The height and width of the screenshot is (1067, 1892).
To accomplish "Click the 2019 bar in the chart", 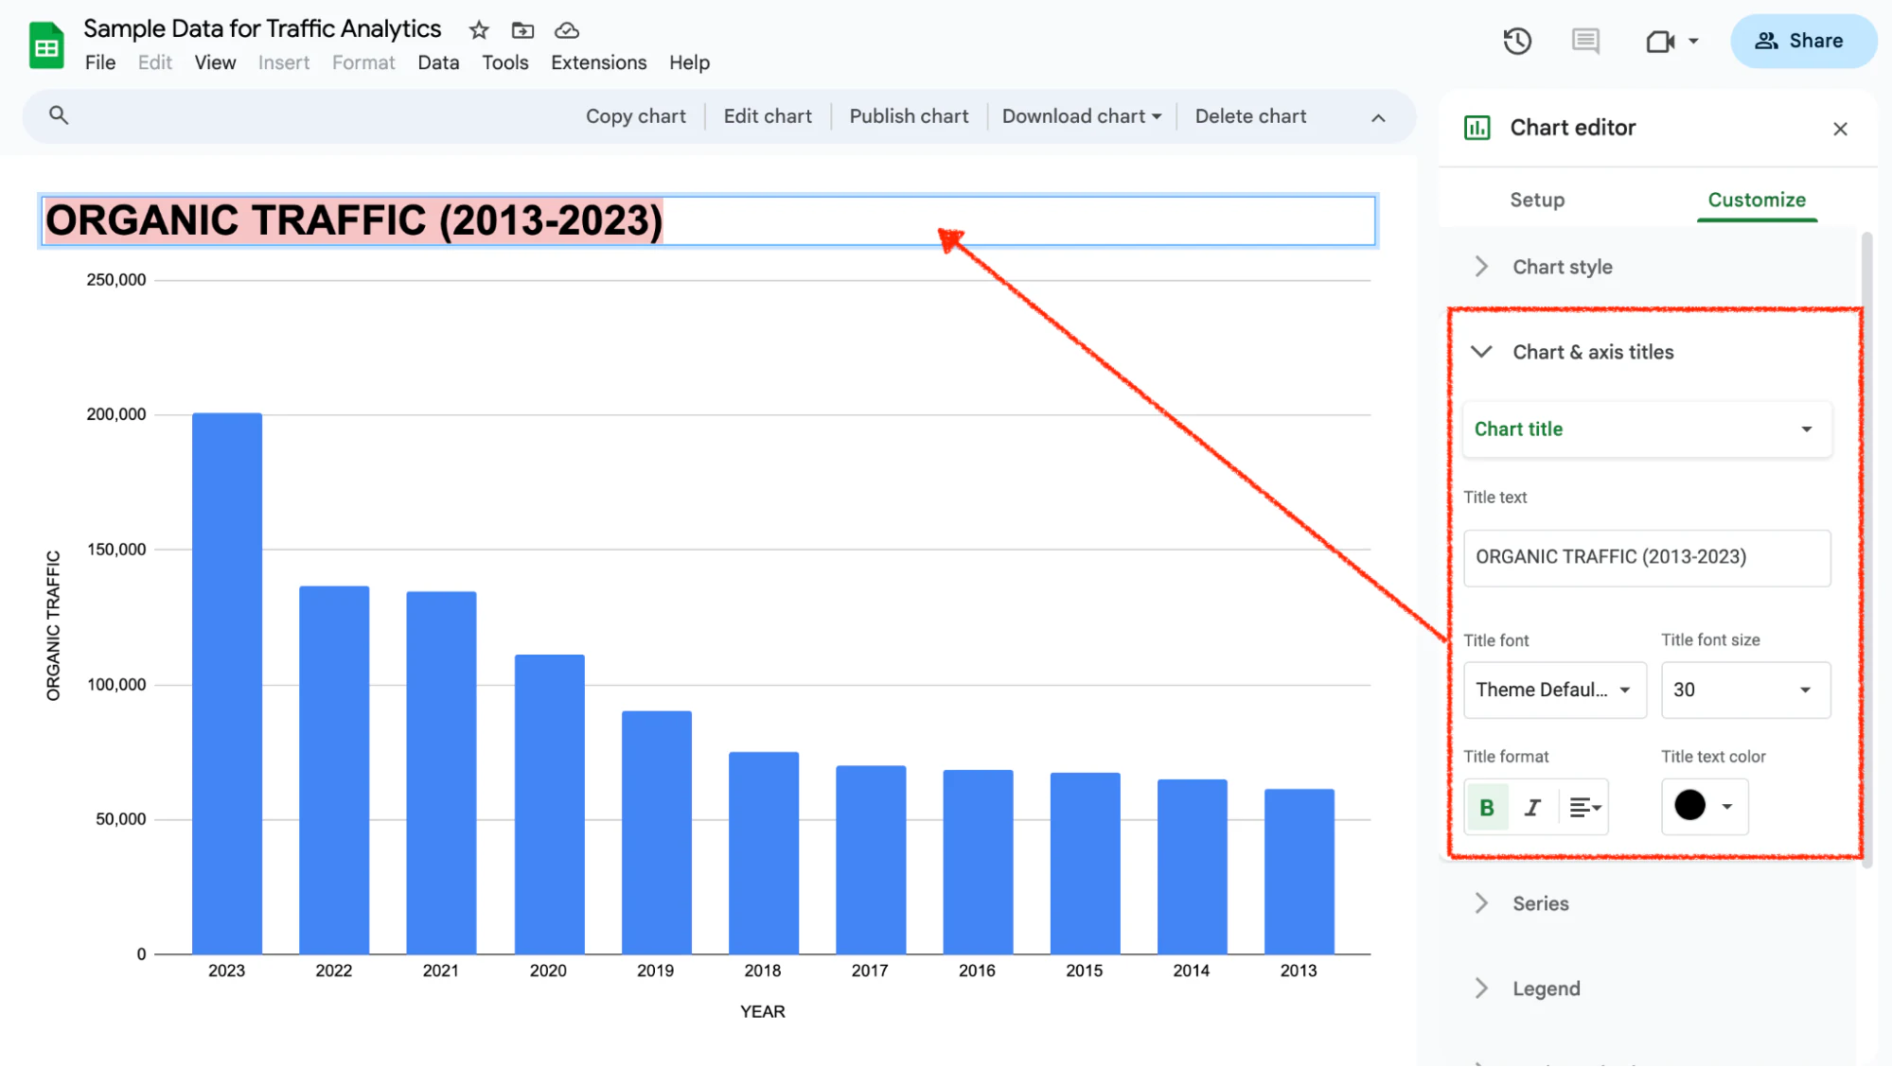I will pos(656,832).
